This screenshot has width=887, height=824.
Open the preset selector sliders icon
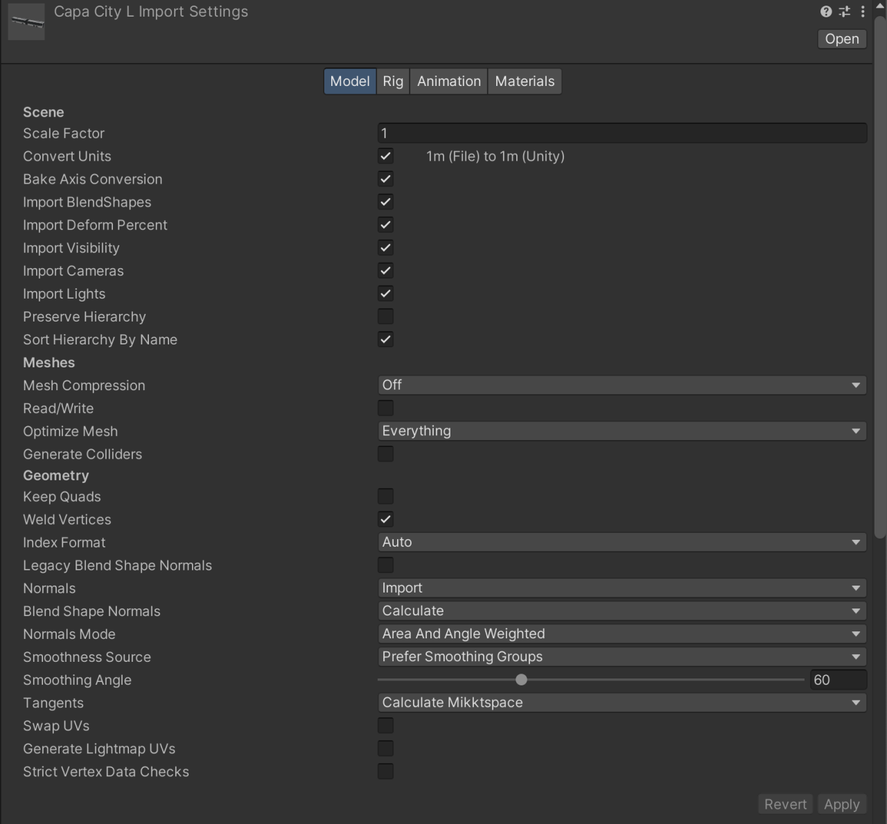click(844, 12)
